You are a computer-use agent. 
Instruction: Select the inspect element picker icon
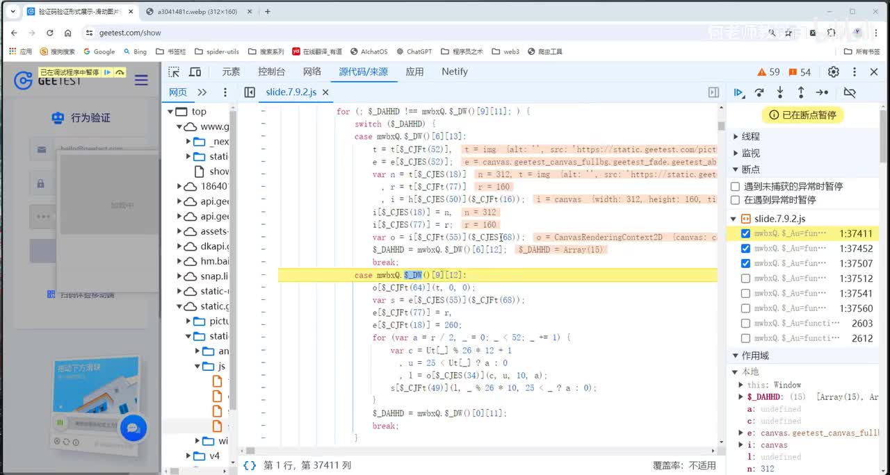click(174, 72)
